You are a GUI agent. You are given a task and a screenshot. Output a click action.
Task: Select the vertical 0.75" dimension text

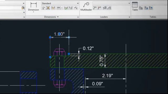click(102, 61)
